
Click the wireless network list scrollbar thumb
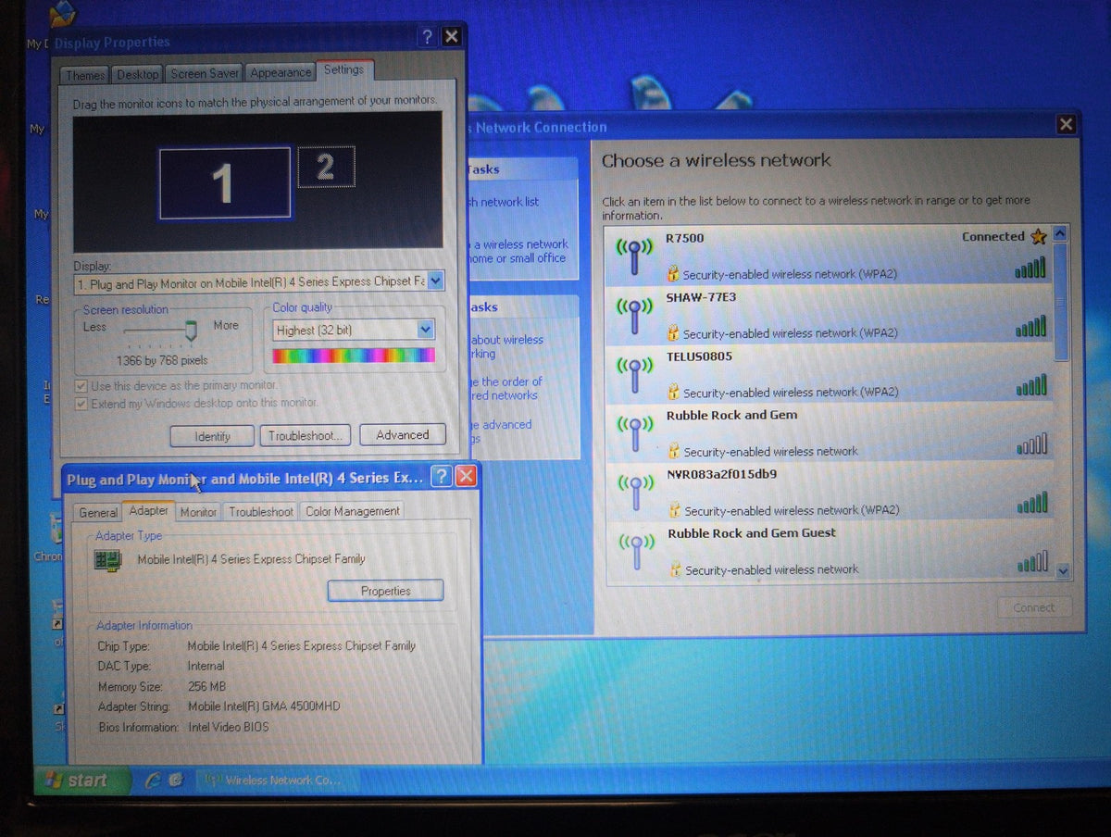point(1061,302)
